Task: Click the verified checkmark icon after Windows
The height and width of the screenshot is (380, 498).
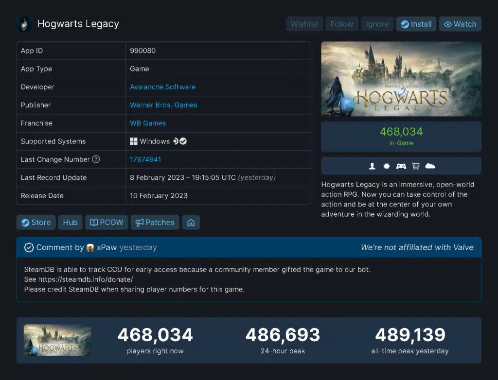Action: [x=183, y=141]
